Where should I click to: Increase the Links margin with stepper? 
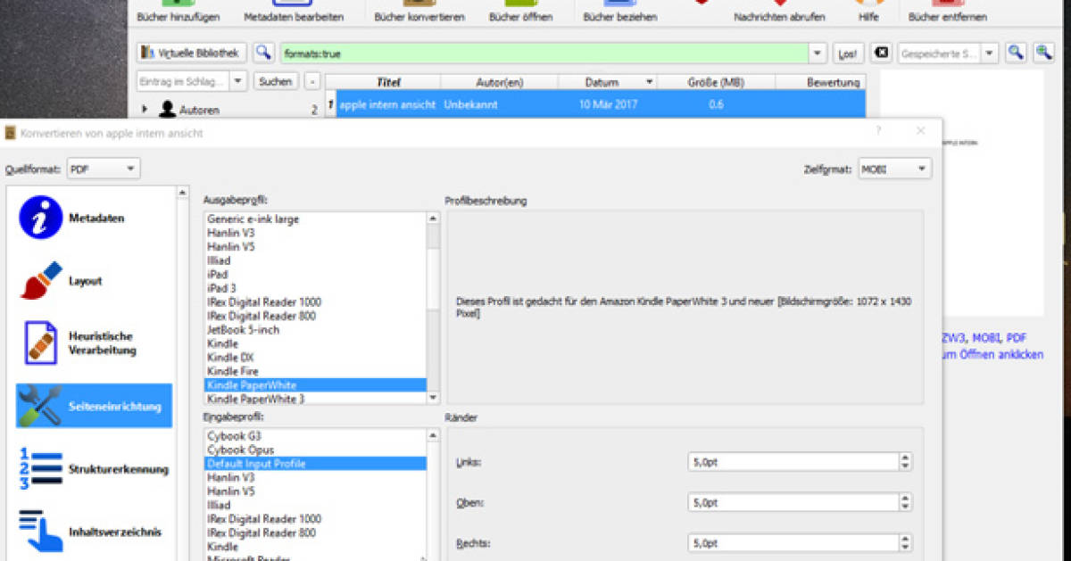pyautogui.click(x=905, y=458)
